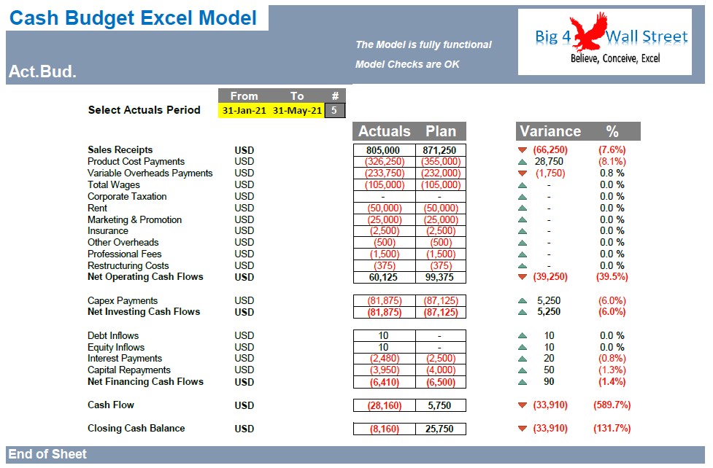The height and width of the screenshot is (468, 713).
Task: Select Closing Cash Balance plan 25,750
Action: click(x=441, y=429)
